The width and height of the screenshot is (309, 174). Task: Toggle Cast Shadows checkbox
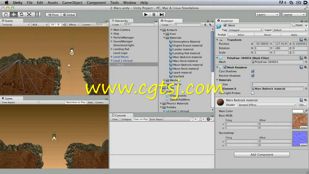[253, 72]
